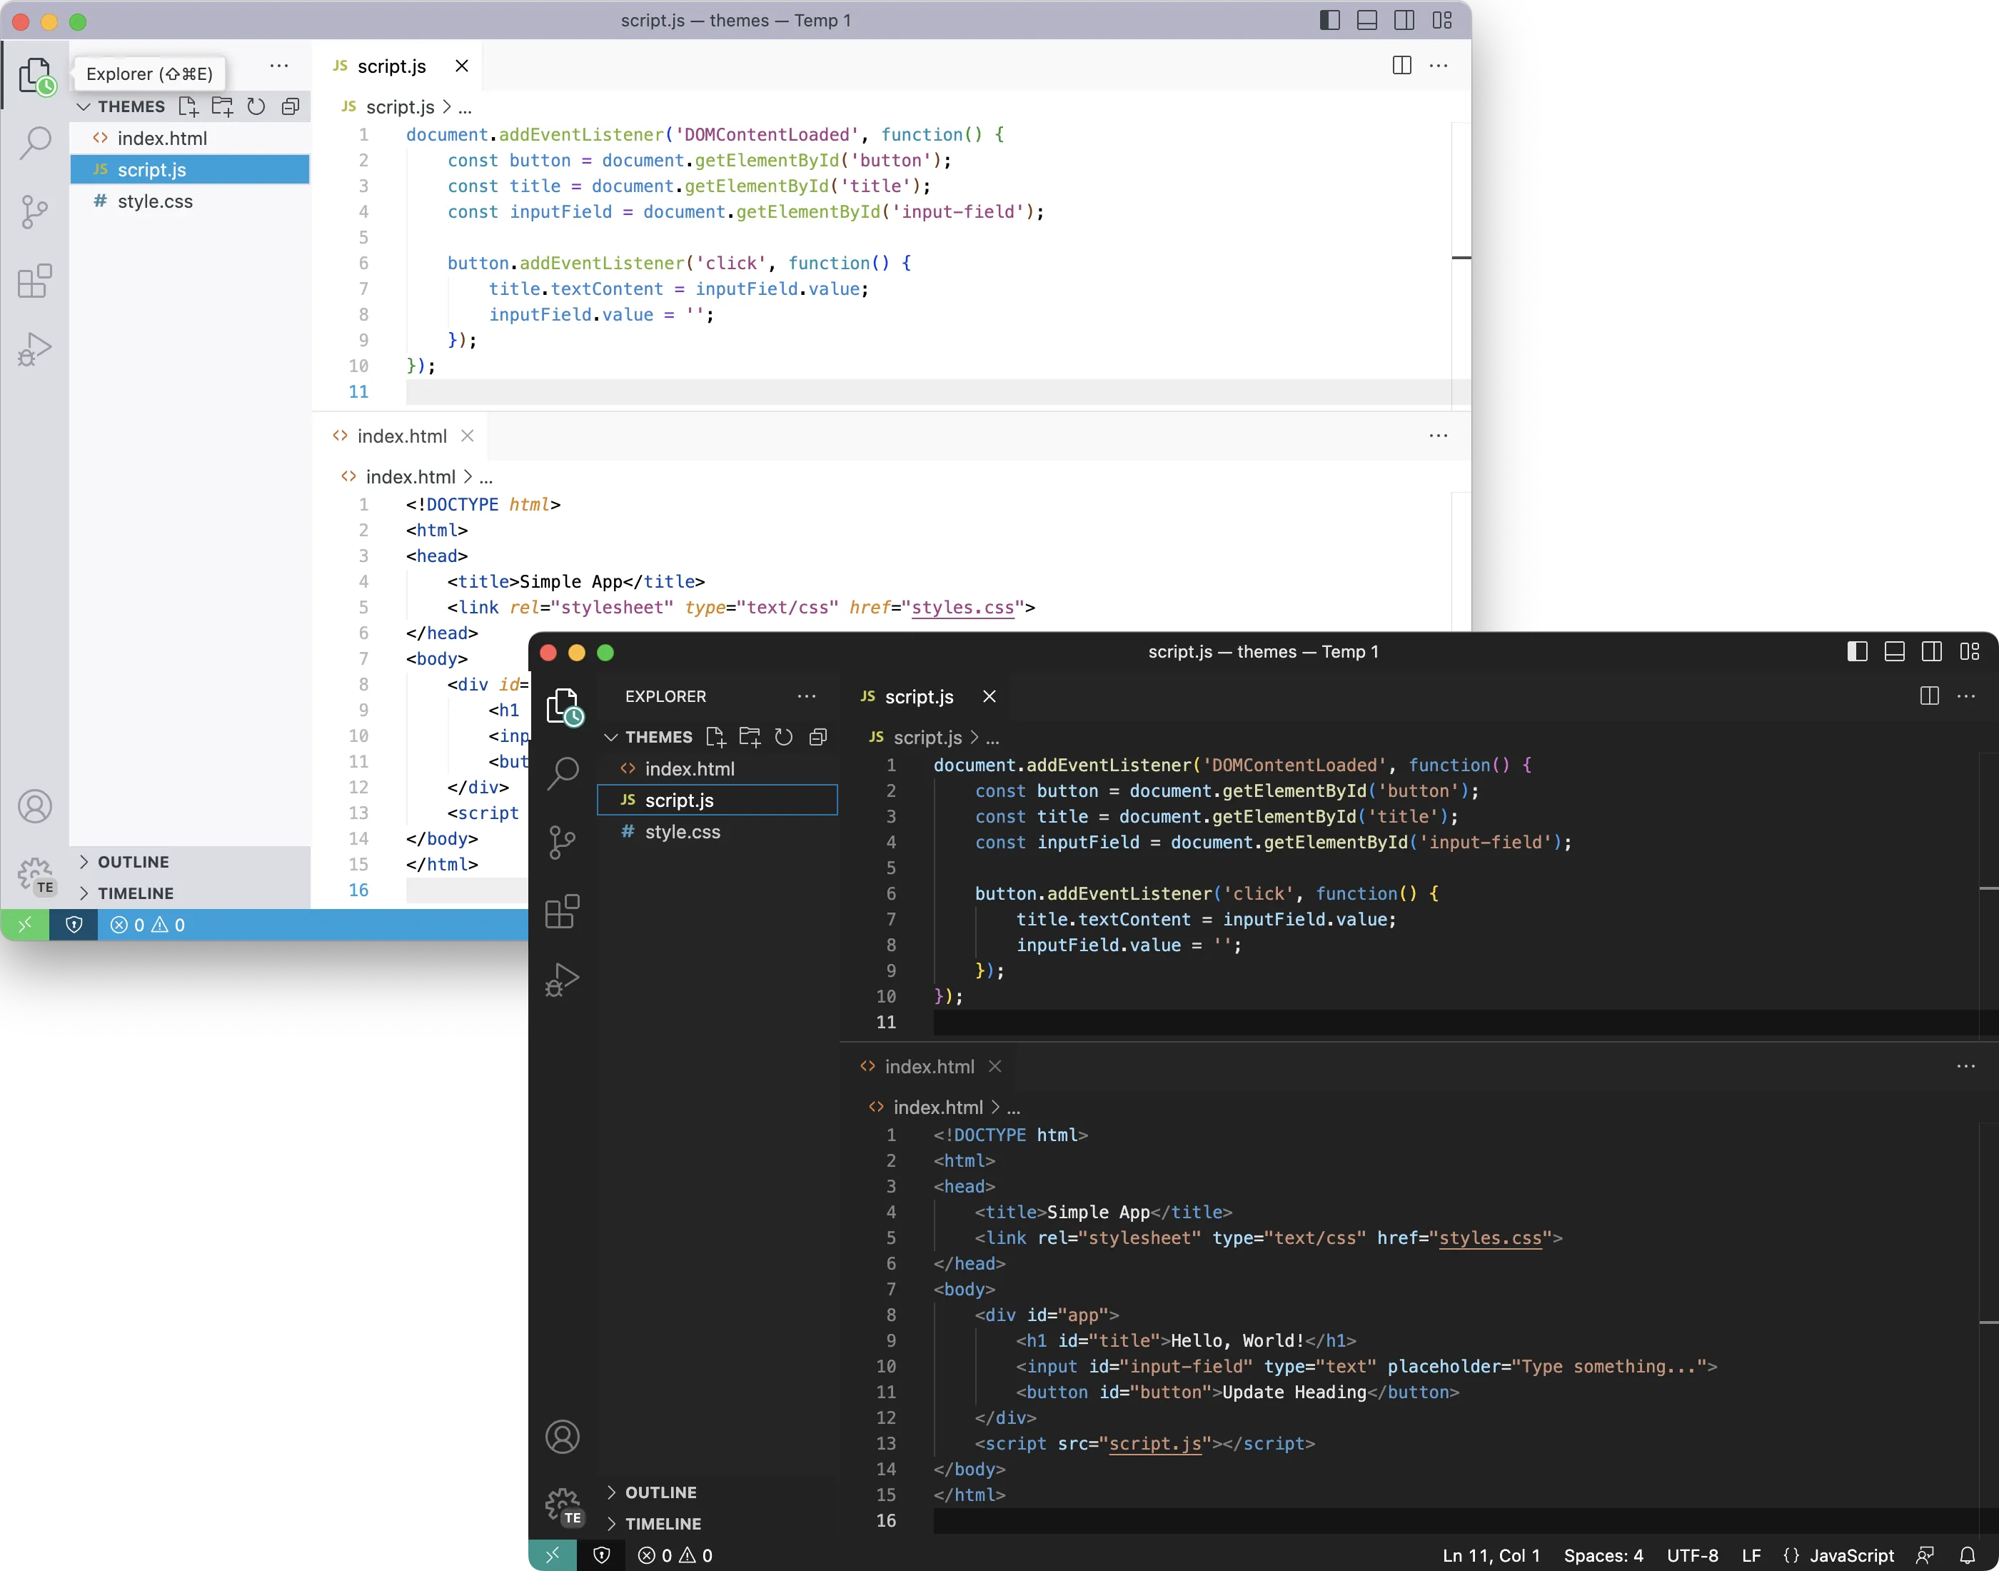Expand OUTLINE section in dark sidebar

[660, 1493]
